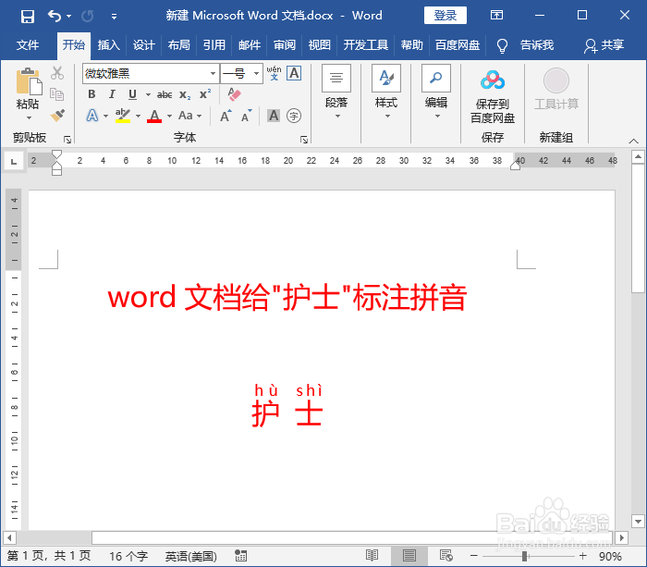The image size is (647, 567).
Task: Open the 微软雅黑 font name dropdown
Action: point(213,73)
